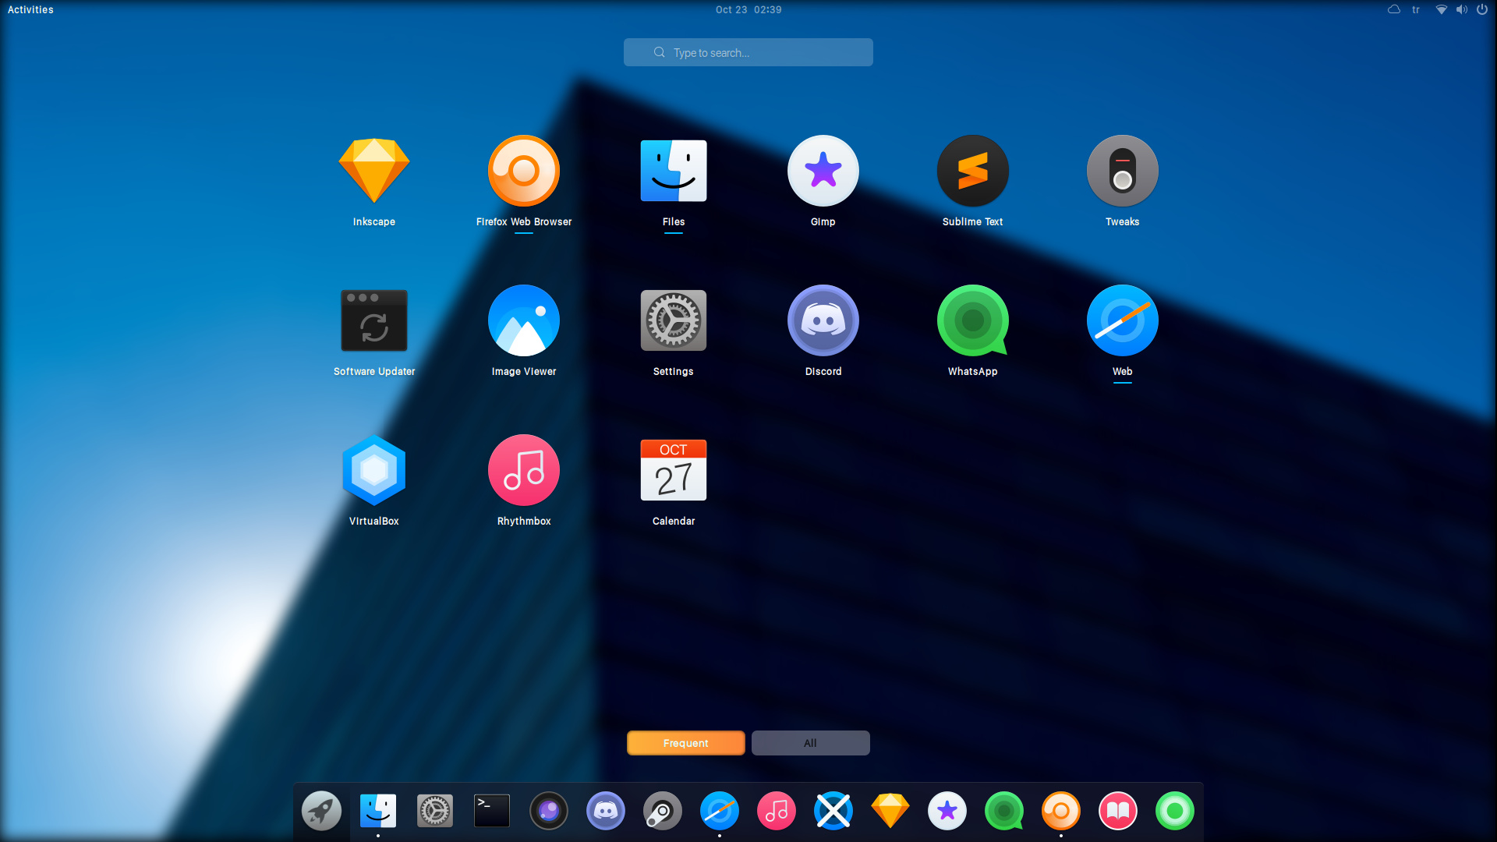Open Discord from the dock
Viewport: 1497px width, 842px height.
606,811
